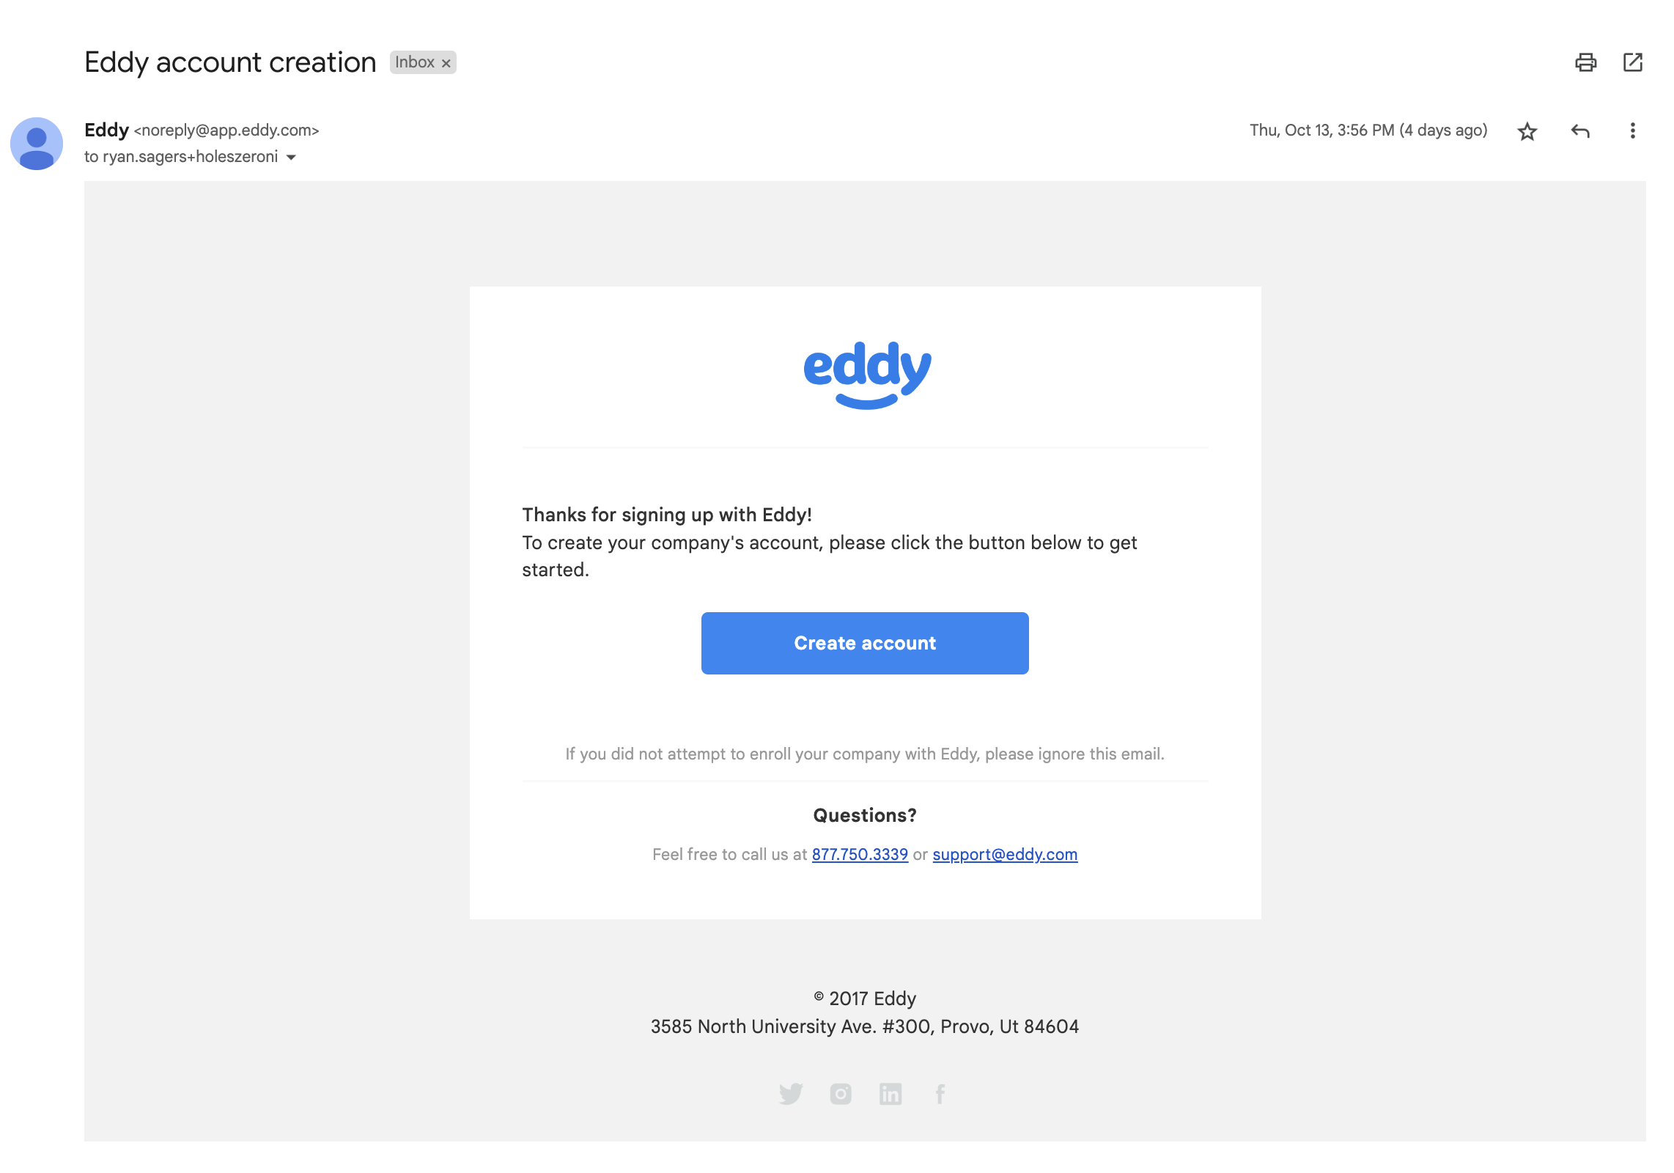The height and width of the screenshot is (1173, 1674).
Task: Click the sender avatar picture
Action: (37, 144)
